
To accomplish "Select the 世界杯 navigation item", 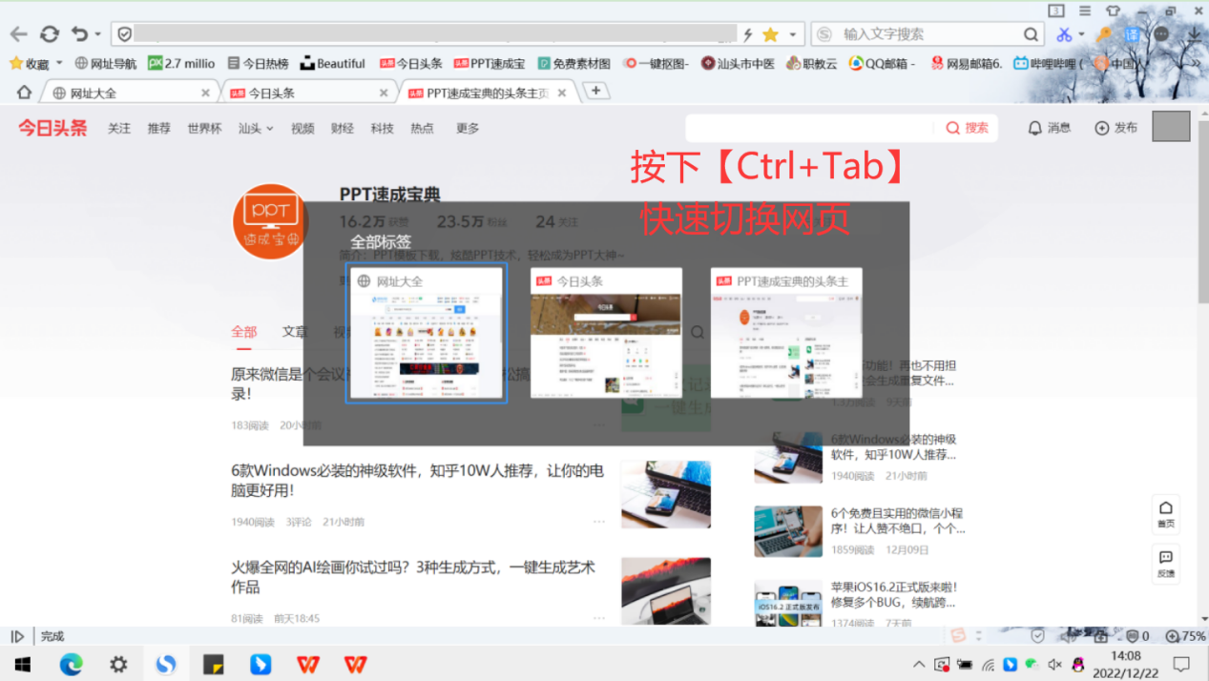I will click(204, 129).
